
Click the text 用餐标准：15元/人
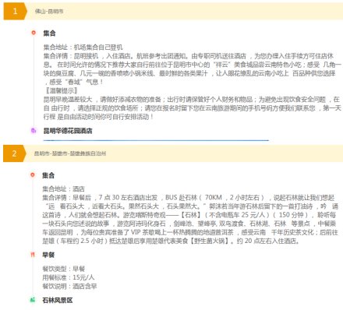point(69,277)
